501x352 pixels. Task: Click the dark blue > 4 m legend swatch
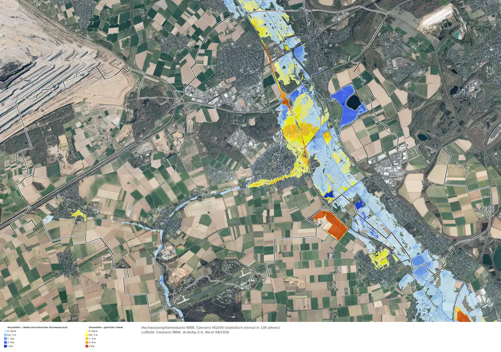5,346
